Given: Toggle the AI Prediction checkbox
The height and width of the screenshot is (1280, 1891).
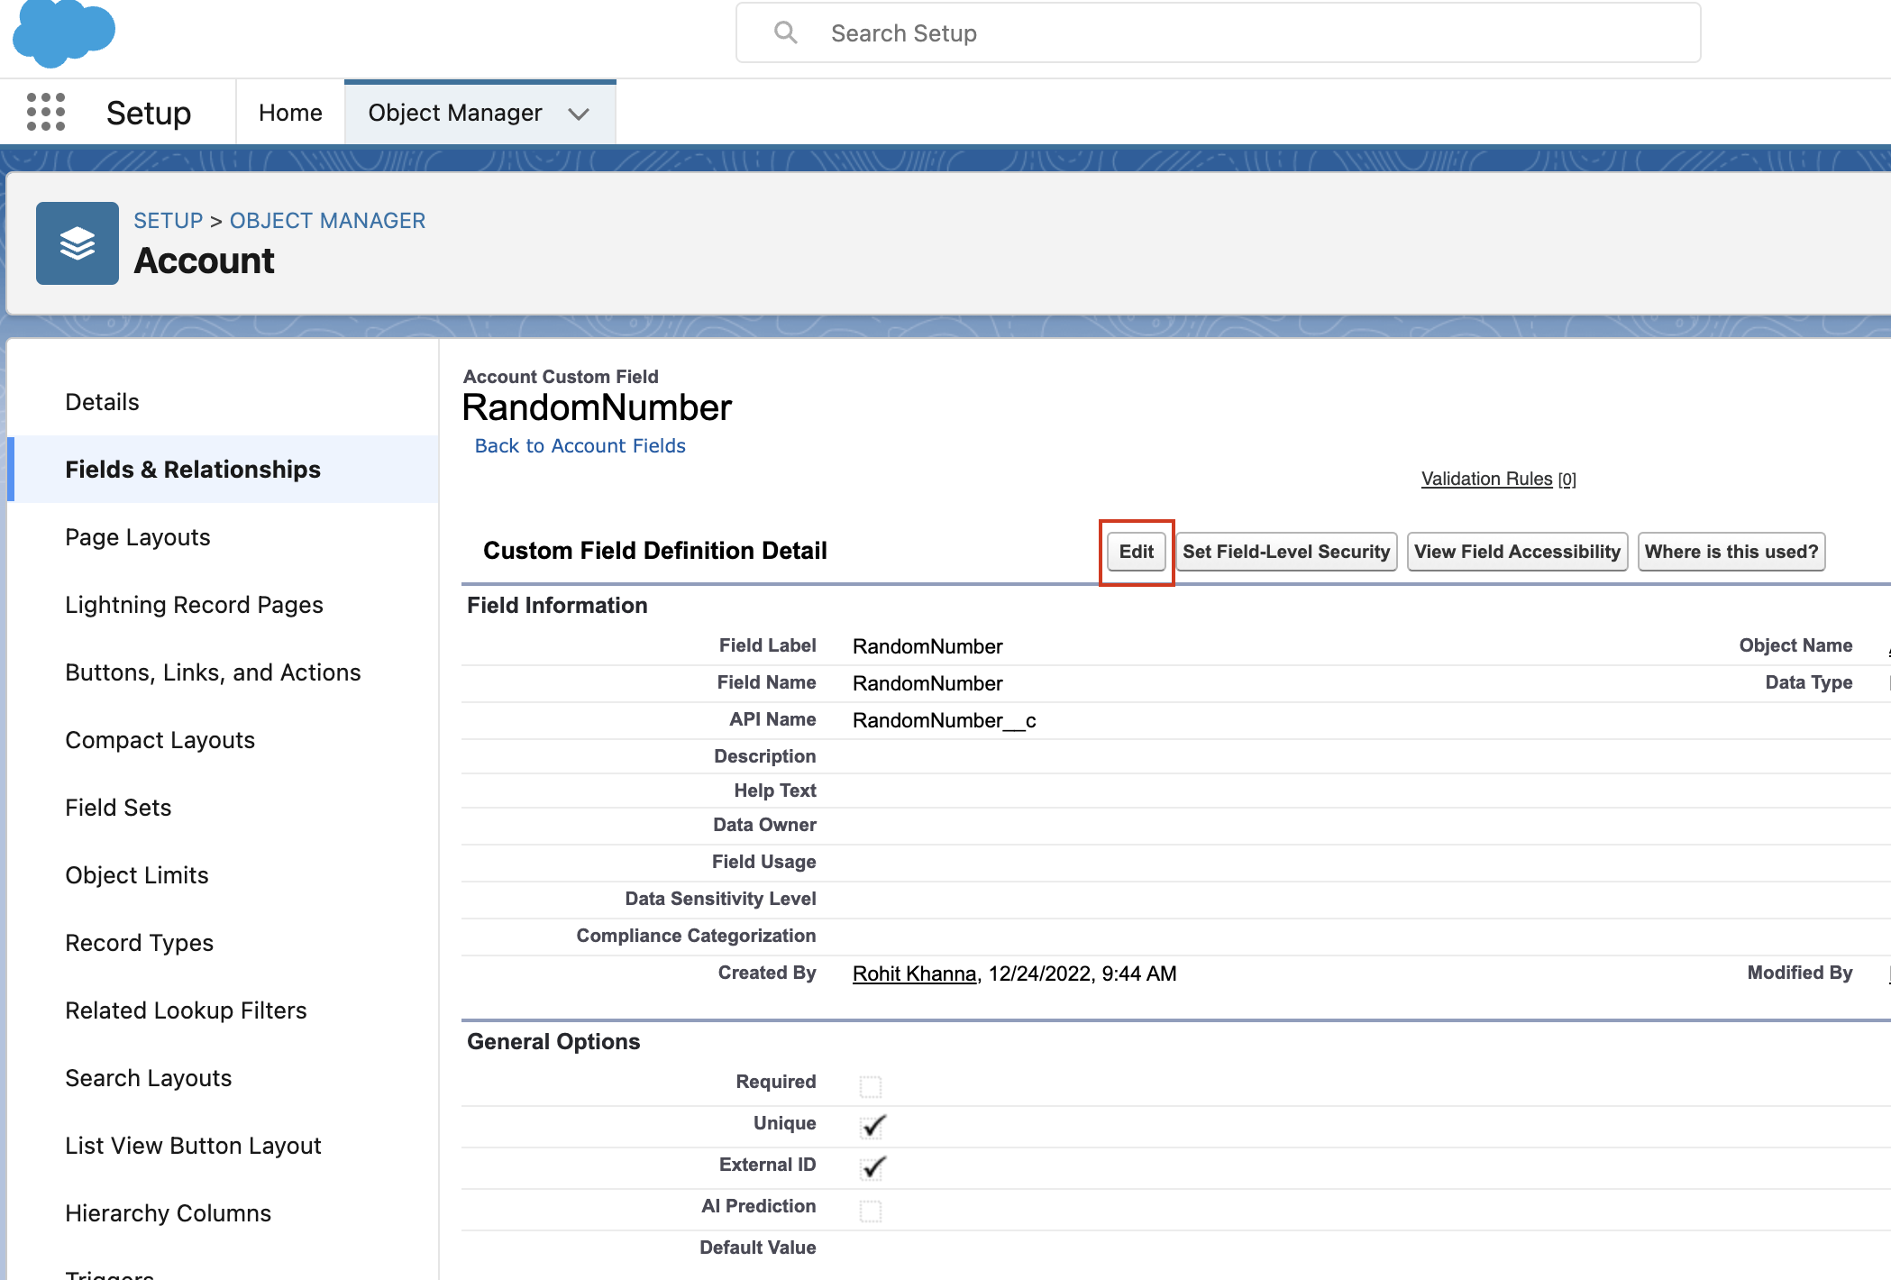Looking at the screenshot, I should (871, 1210).
